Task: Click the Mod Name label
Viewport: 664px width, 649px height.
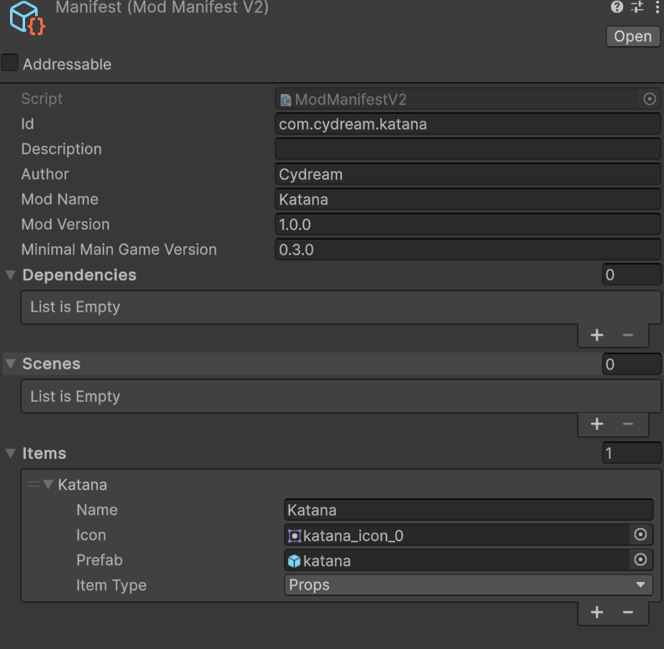Action: [x=59, y=199]
